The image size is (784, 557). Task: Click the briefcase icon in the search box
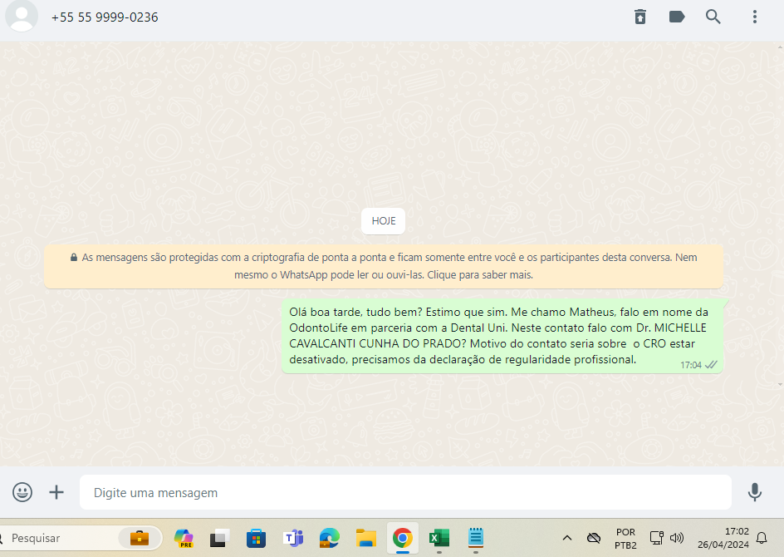point(140,538)
